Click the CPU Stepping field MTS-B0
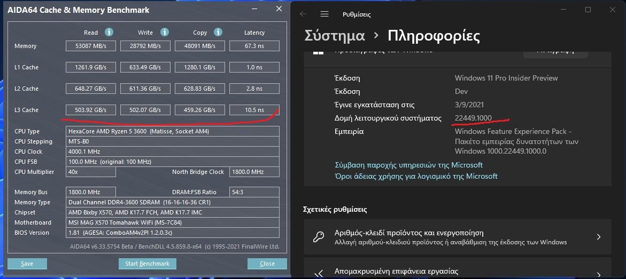626x279 pixels. [x=173, y=141]
